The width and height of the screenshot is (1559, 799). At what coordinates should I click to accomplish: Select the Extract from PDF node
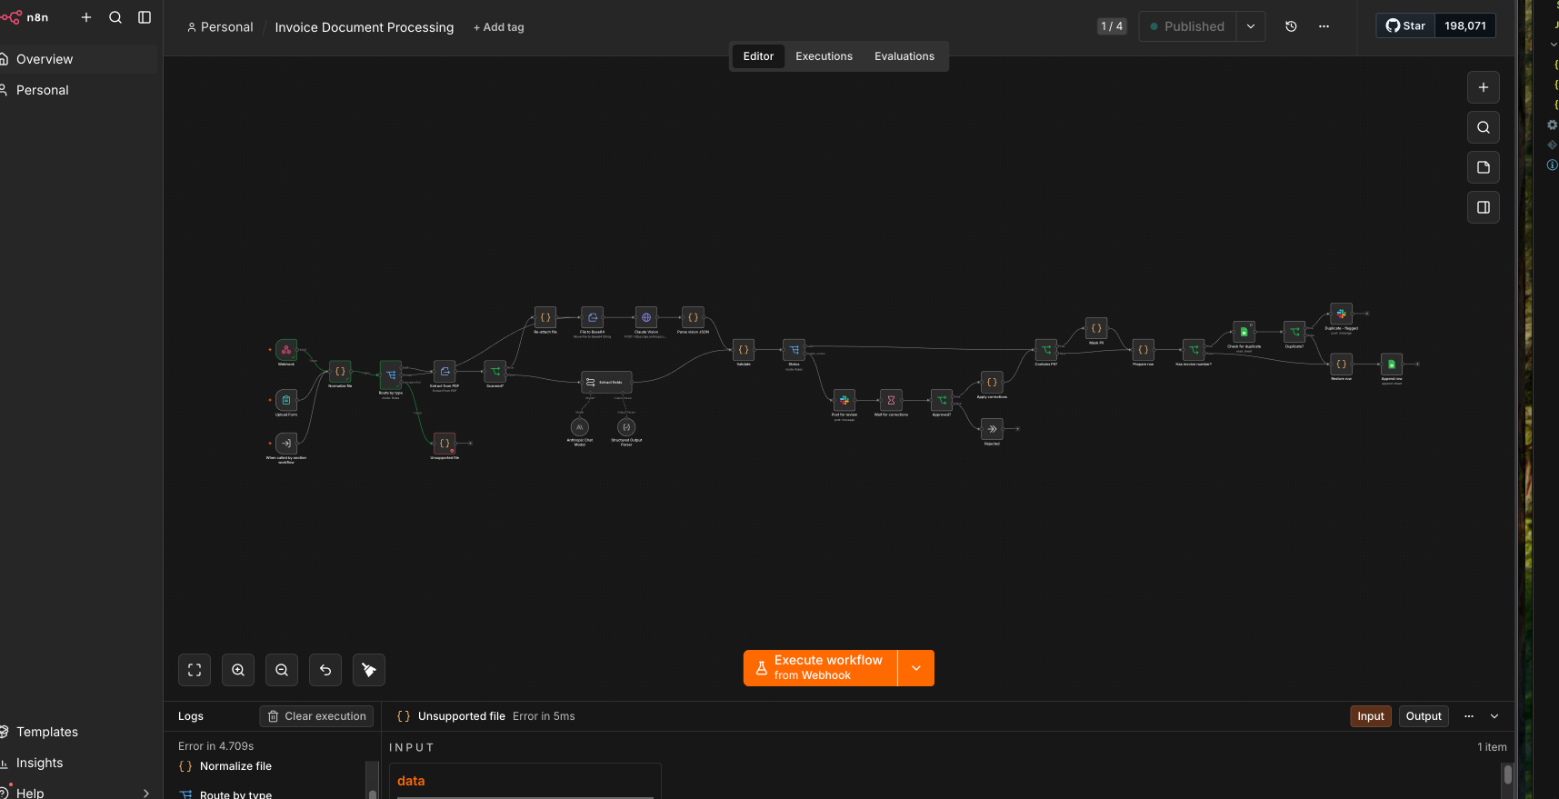click(x=445, y=371)
